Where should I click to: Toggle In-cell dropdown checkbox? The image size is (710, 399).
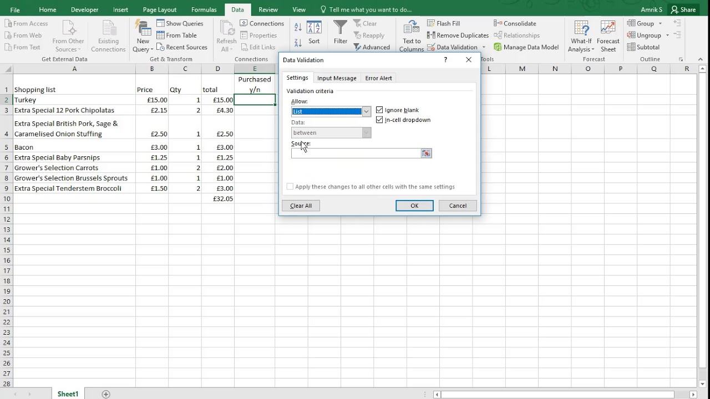pyautogui.click(x=379, y=120)
